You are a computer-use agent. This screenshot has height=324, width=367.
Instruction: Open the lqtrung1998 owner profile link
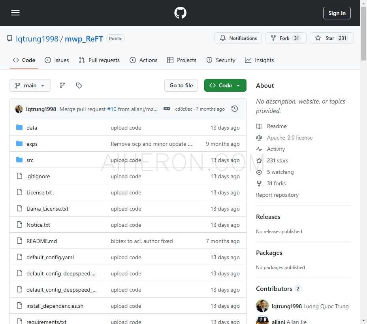click(x=37, y=39)
